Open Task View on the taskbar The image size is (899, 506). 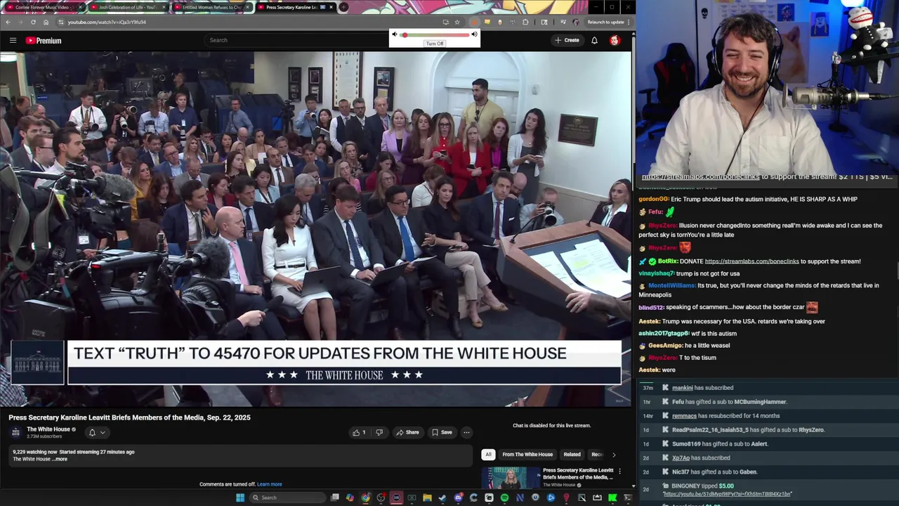(335, 498)
